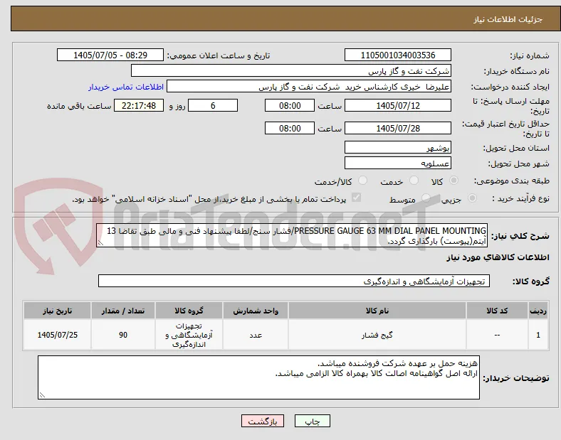The image size is (561, 440).
Task: Click the نام کالا column header
Action: (x=377, y=311)
